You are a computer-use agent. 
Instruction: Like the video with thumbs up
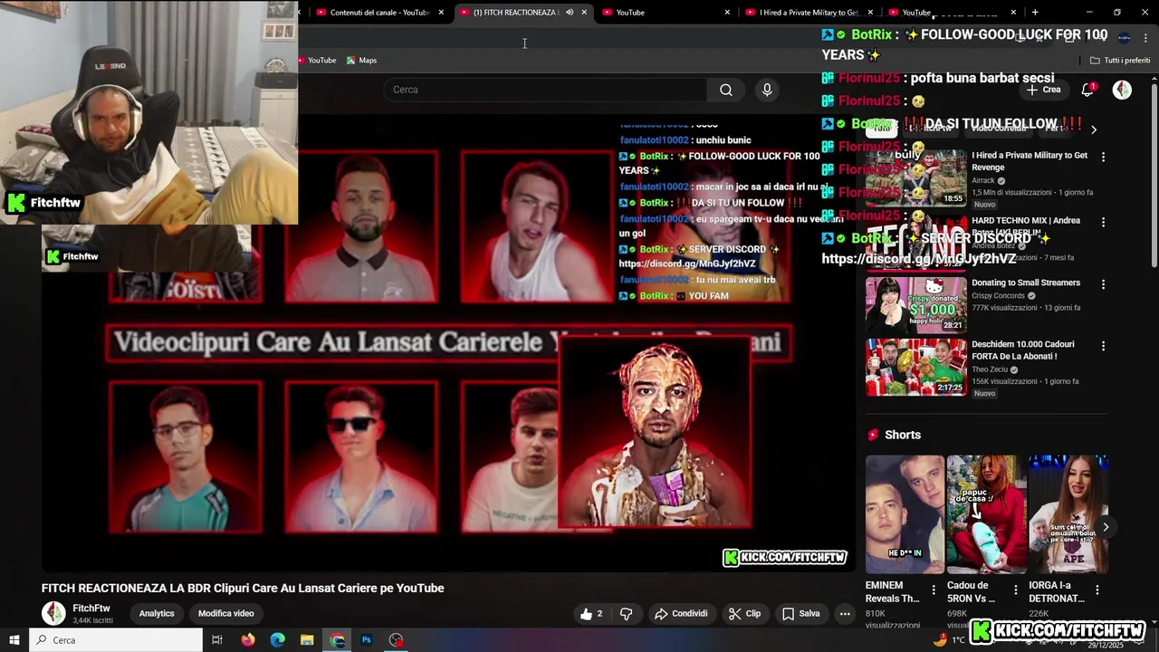592,614
